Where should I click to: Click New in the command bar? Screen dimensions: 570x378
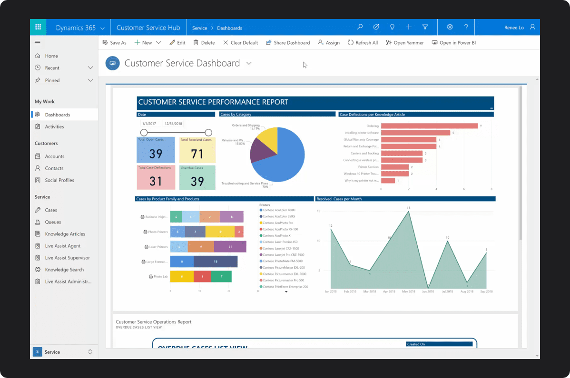point(143,43)
